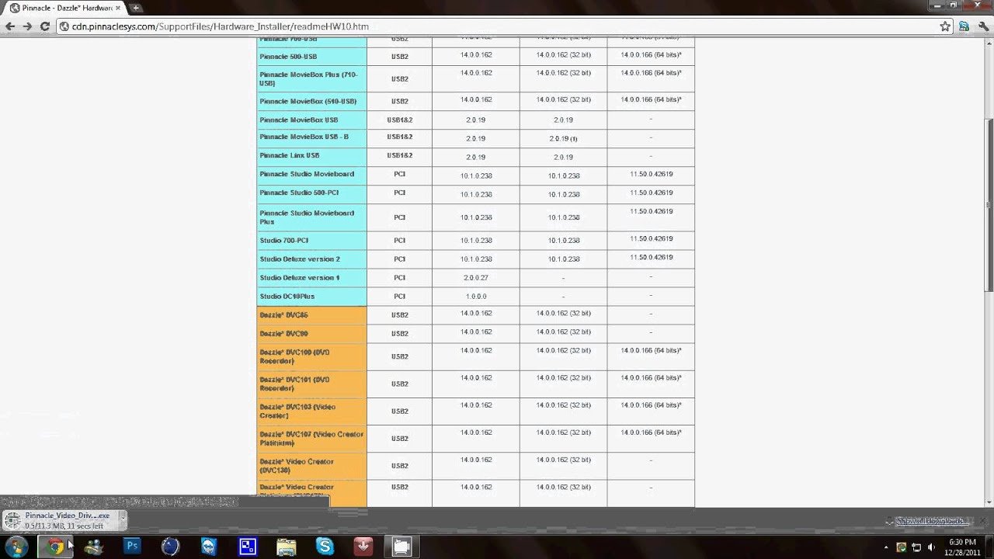Open the Windows Start menu
Image resolution: width=994 pixels, height=559 pixels.
pyautogui.click(x=16, y=547)
